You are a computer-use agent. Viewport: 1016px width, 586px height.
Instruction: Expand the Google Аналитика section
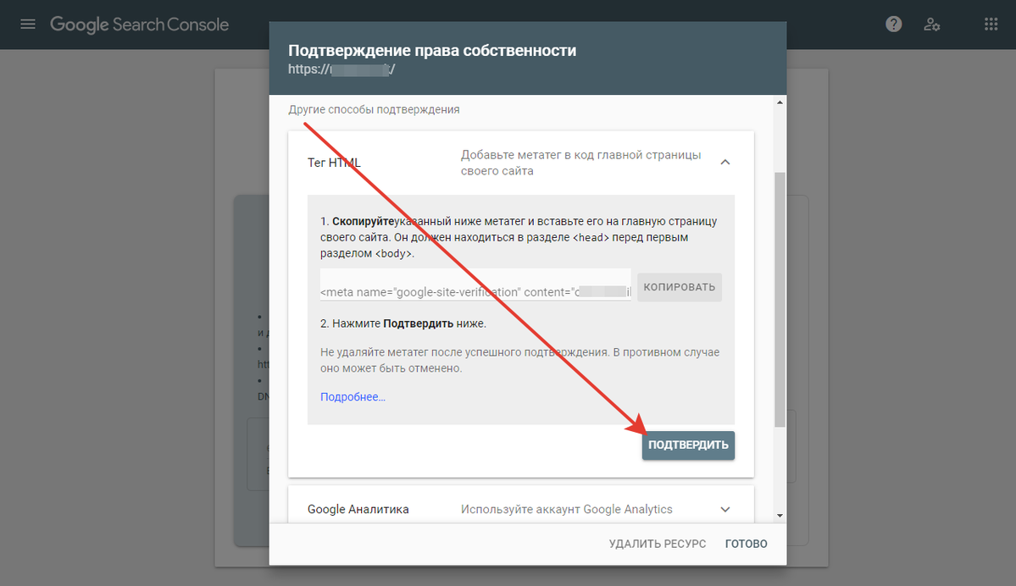[725, 510]
